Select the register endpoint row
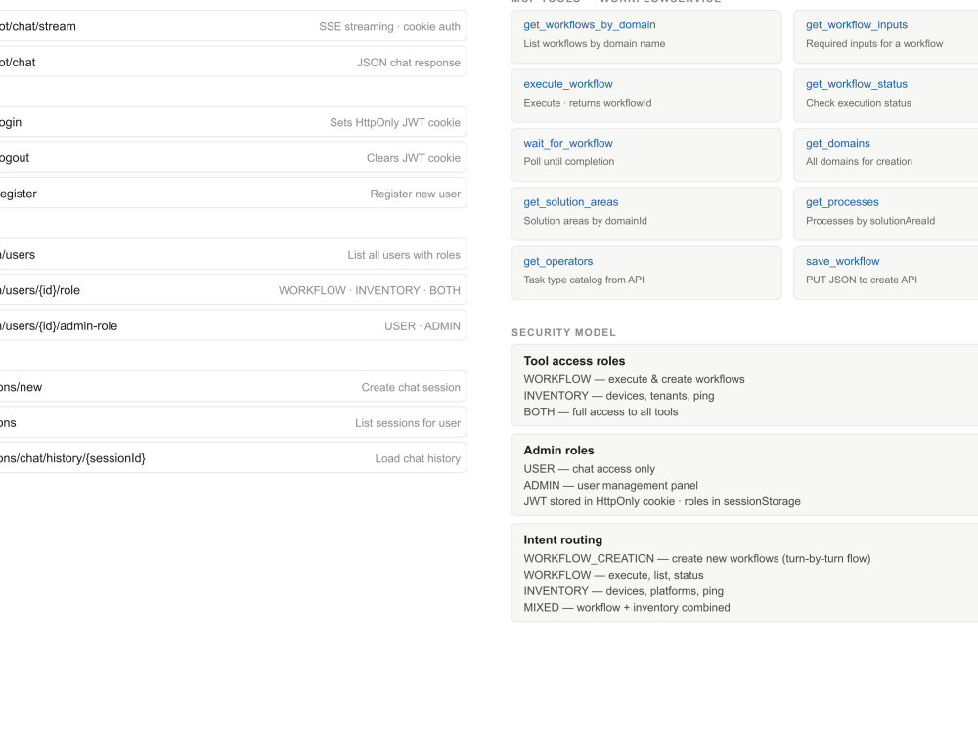This screenshot has width=978, height=733. click(x=233, y=194)
